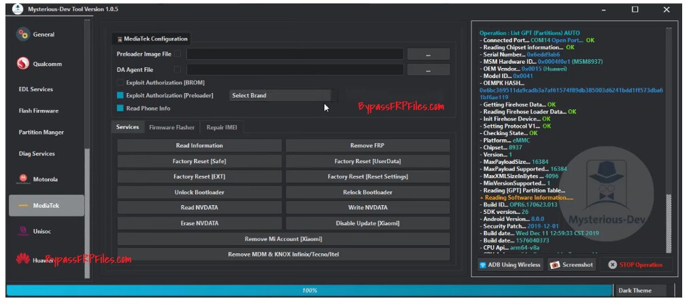Open Partition Manger in sidebar
This screenshot has width=691, height=305.
[x=41, y=132]
